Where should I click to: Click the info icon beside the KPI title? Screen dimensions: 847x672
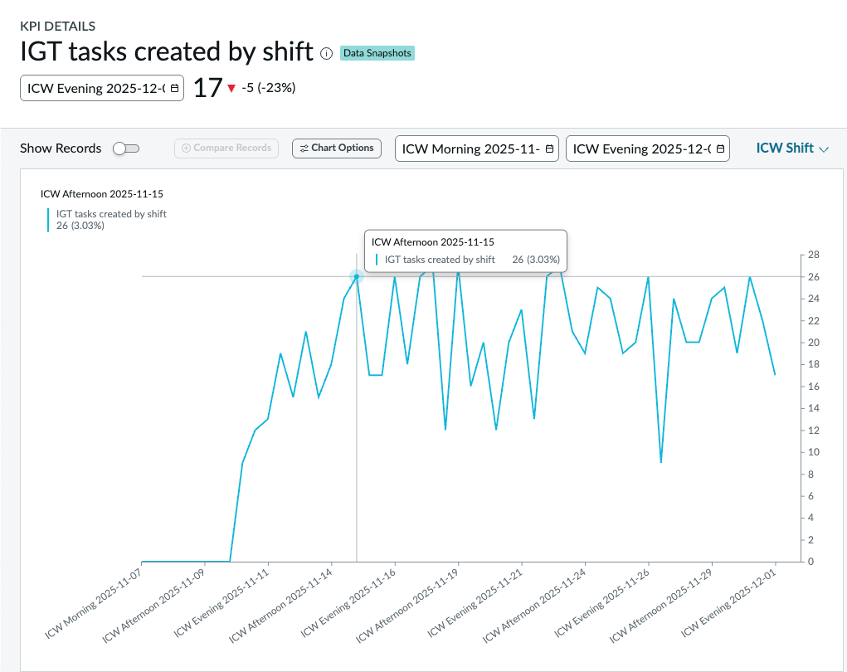pos(326,53)
